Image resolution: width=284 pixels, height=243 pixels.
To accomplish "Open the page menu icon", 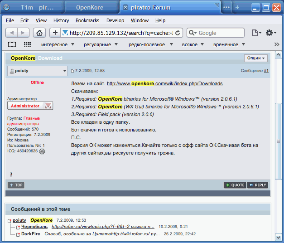I will (257, 33).
